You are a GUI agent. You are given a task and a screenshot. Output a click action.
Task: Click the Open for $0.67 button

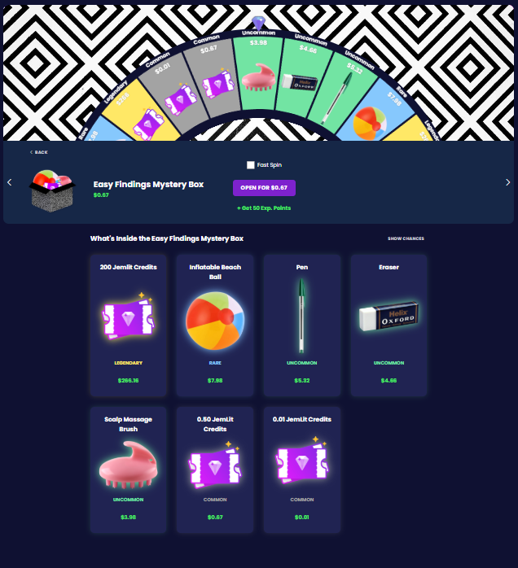click(264, 188)
